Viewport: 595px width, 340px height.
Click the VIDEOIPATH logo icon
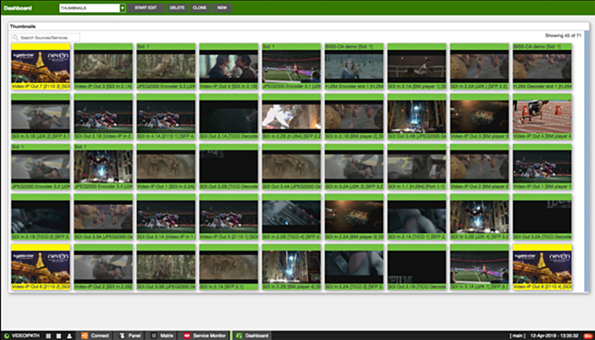click(7, 336)
